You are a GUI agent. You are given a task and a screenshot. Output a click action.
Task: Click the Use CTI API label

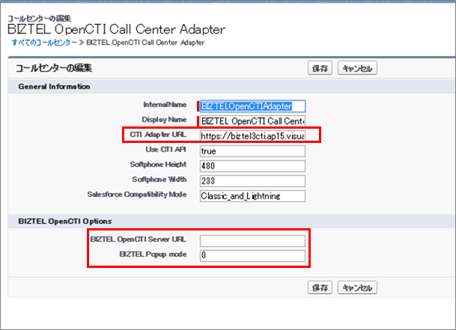[x=165, y=150]
